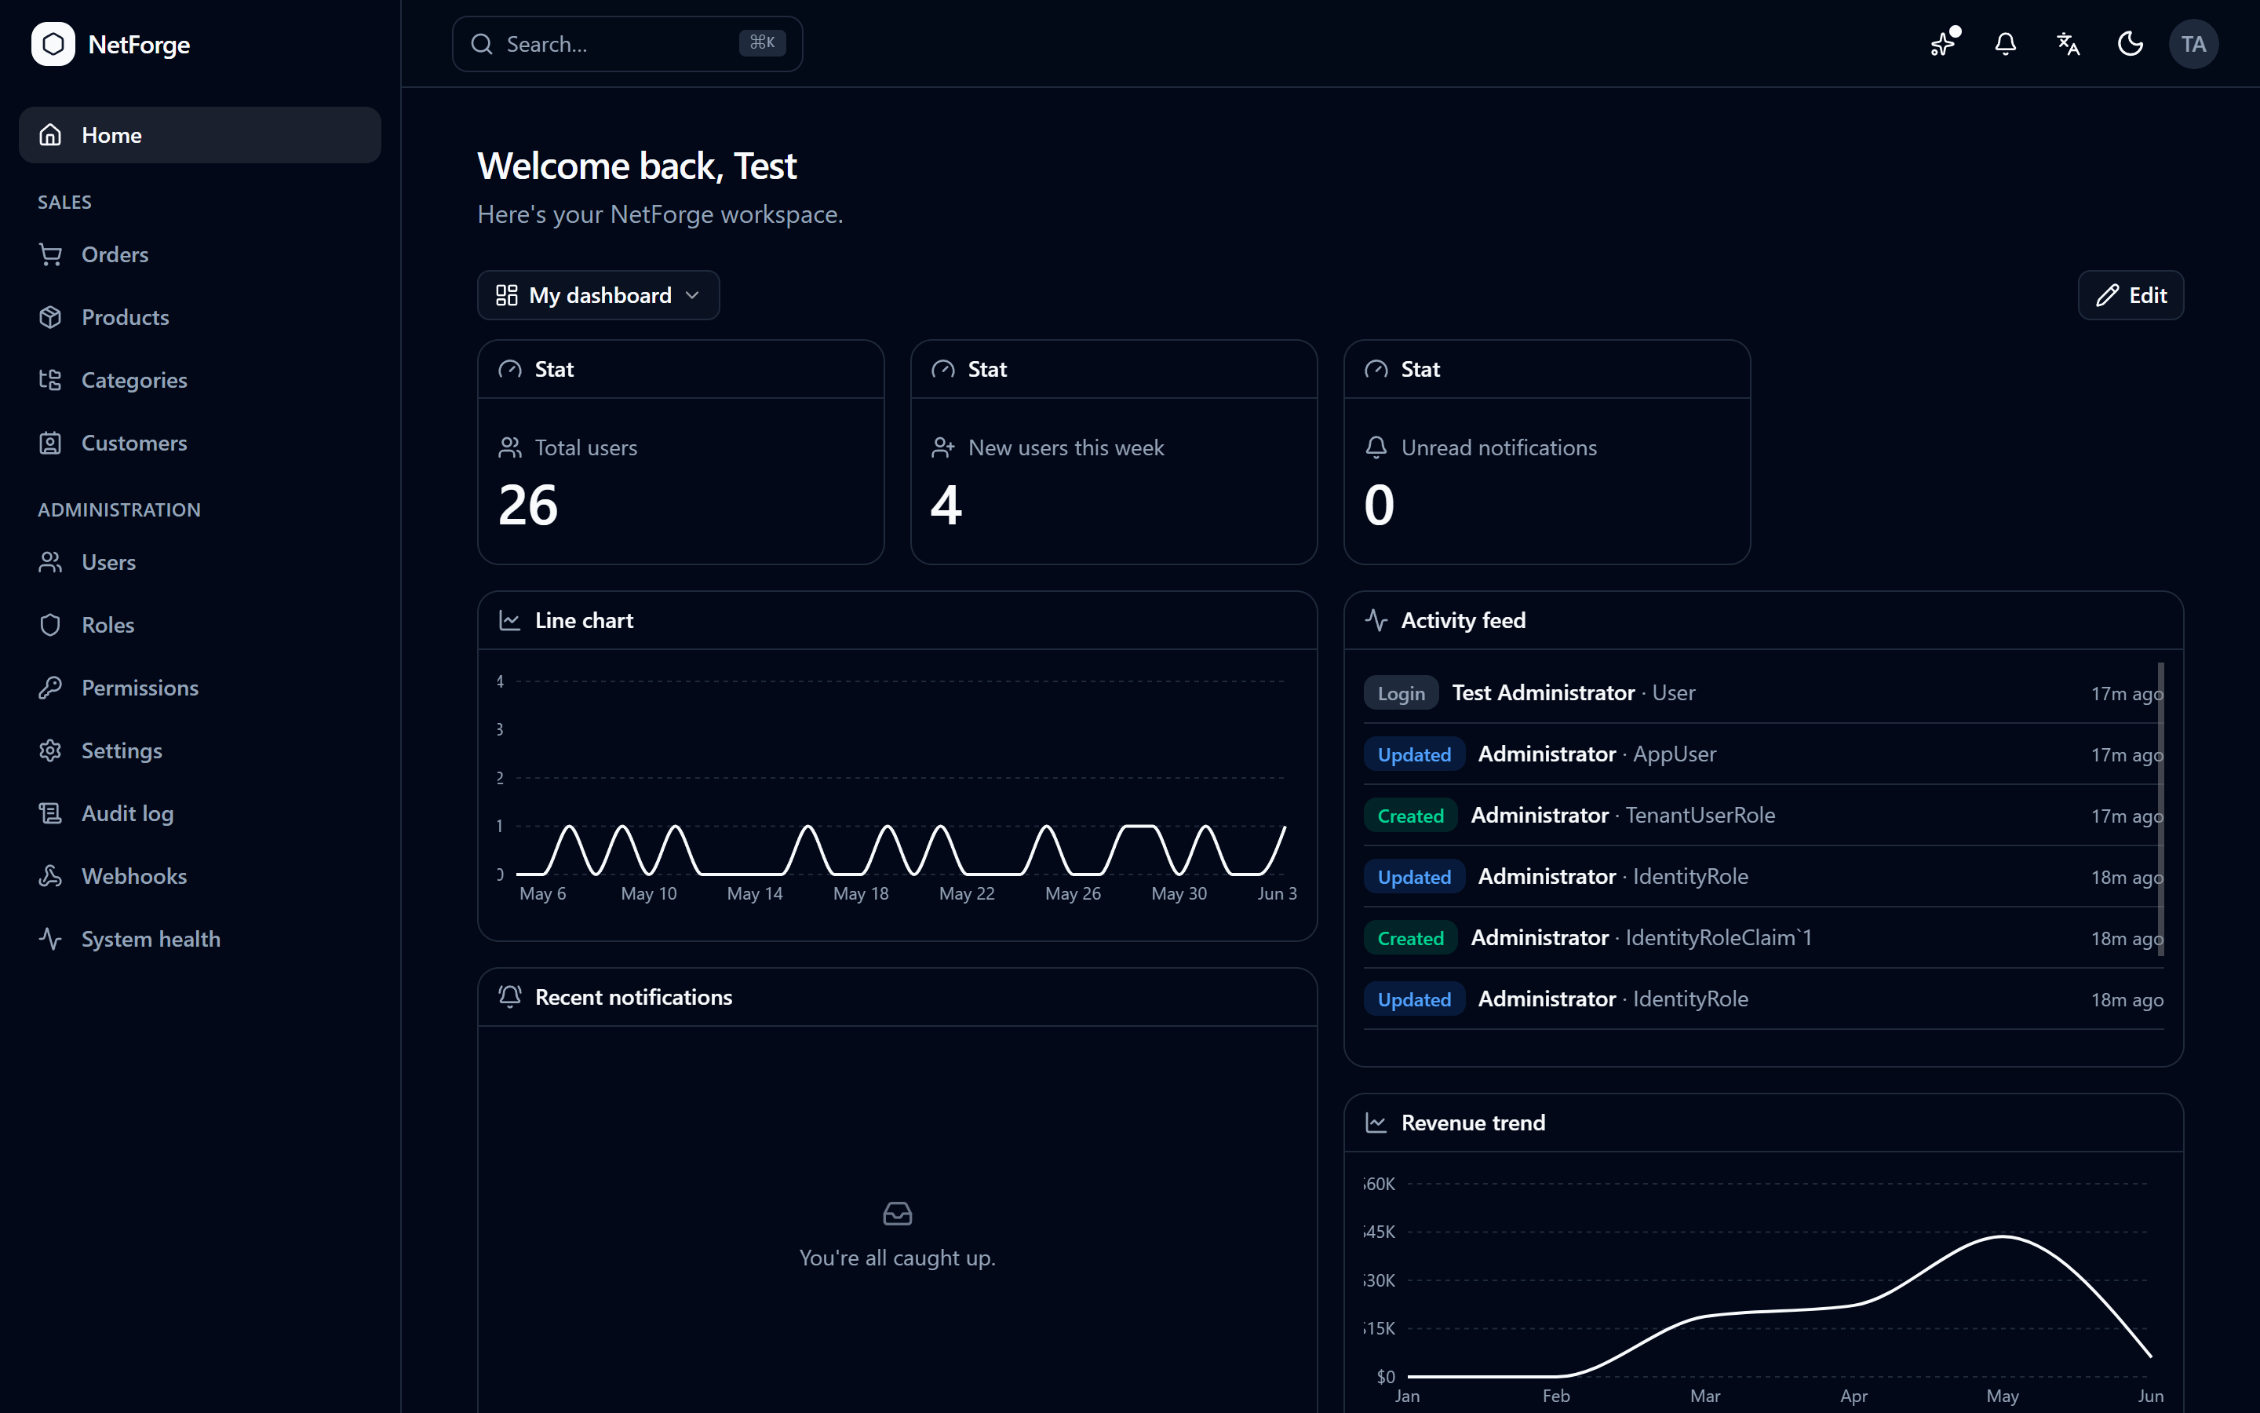This screenshot has width=2260, height=1413.
Task: Open Users administration page
Action: click(x=200, y=561)
